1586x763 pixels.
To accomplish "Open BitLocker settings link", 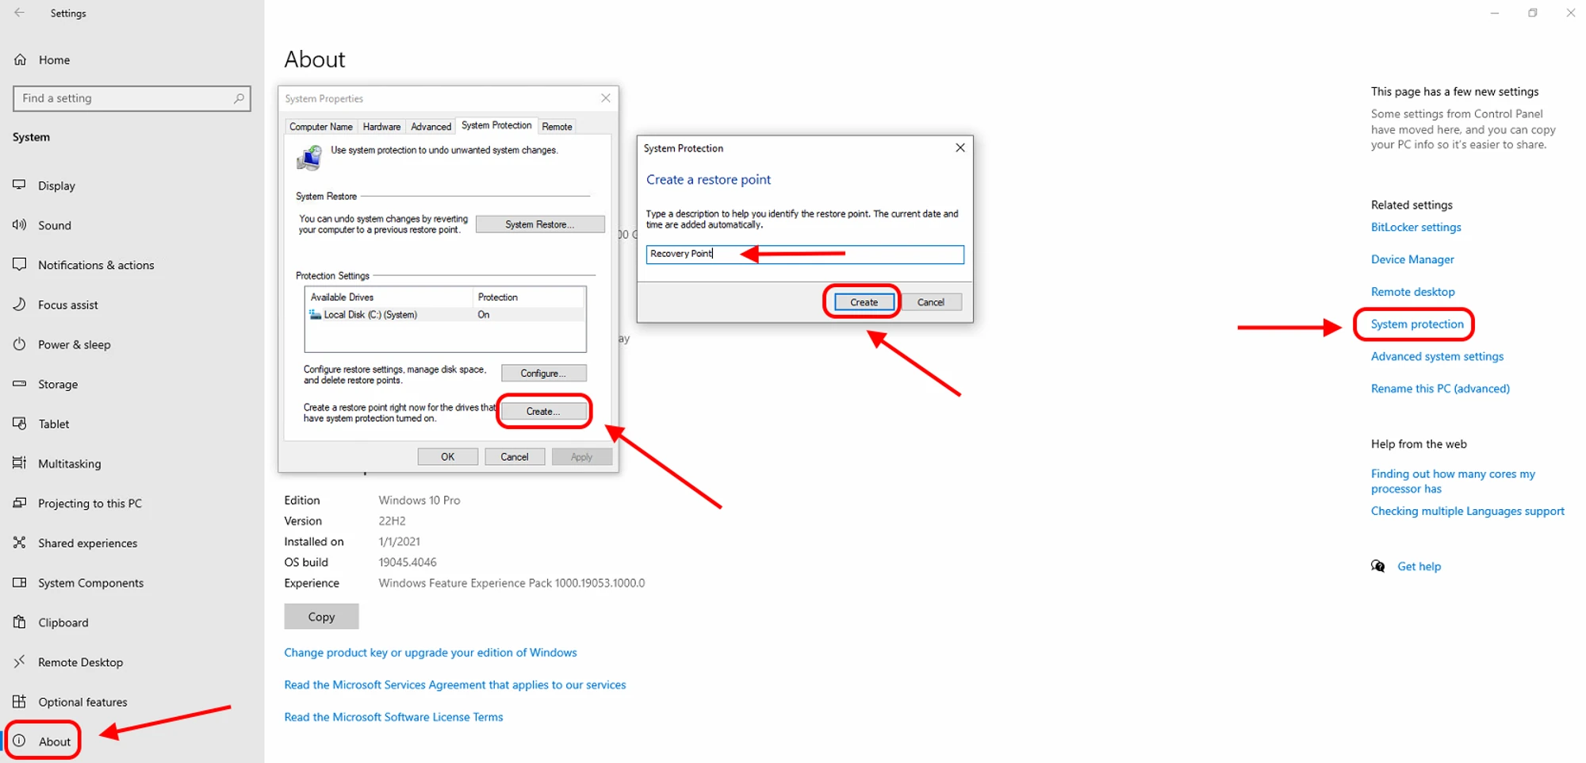I will pos(1416,228).
